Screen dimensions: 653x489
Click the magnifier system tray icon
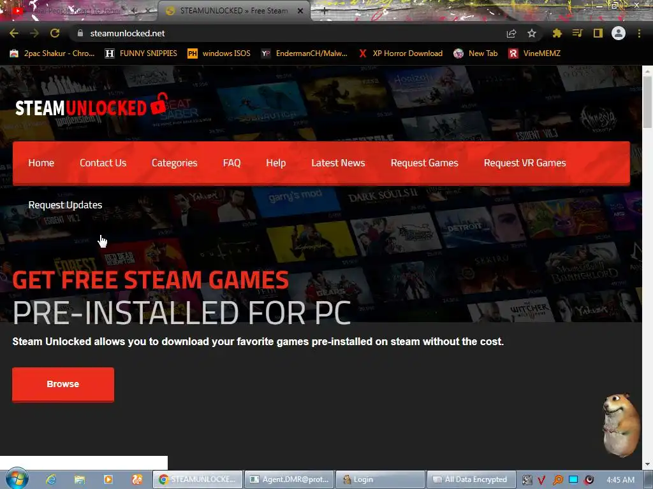click(557, 480)
